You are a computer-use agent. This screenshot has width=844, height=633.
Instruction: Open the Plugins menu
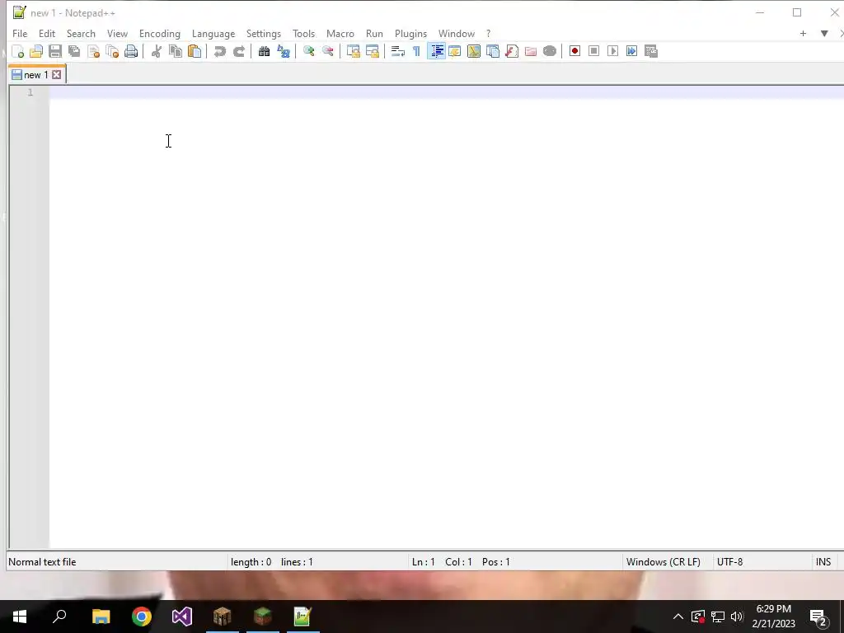(x=410, y=33)
